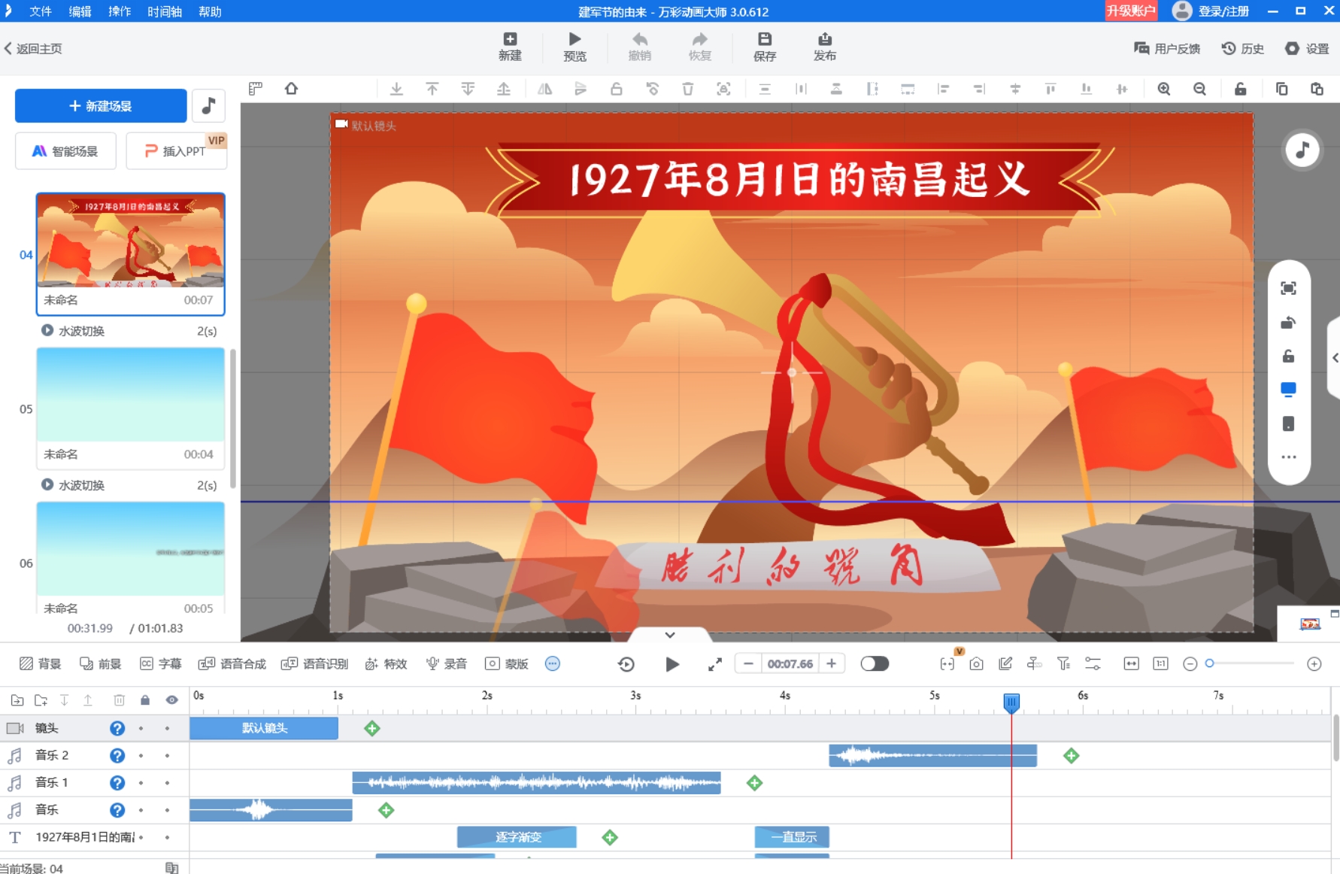Select scene 05 thumbnail
Viewport: 1340px width, 874px height.
(131, 395)
